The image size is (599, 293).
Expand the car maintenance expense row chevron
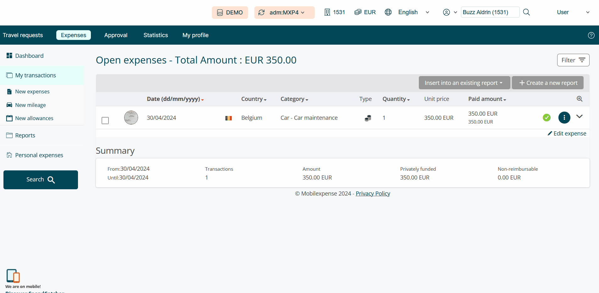(580, 116)
